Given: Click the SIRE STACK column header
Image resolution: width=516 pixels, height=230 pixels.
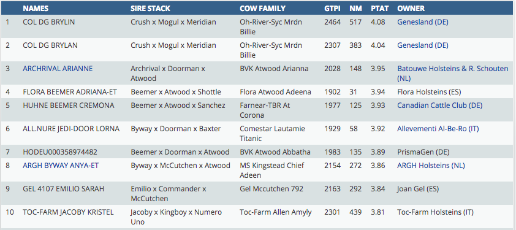Looking at the screenshot, I should (150, 9).
